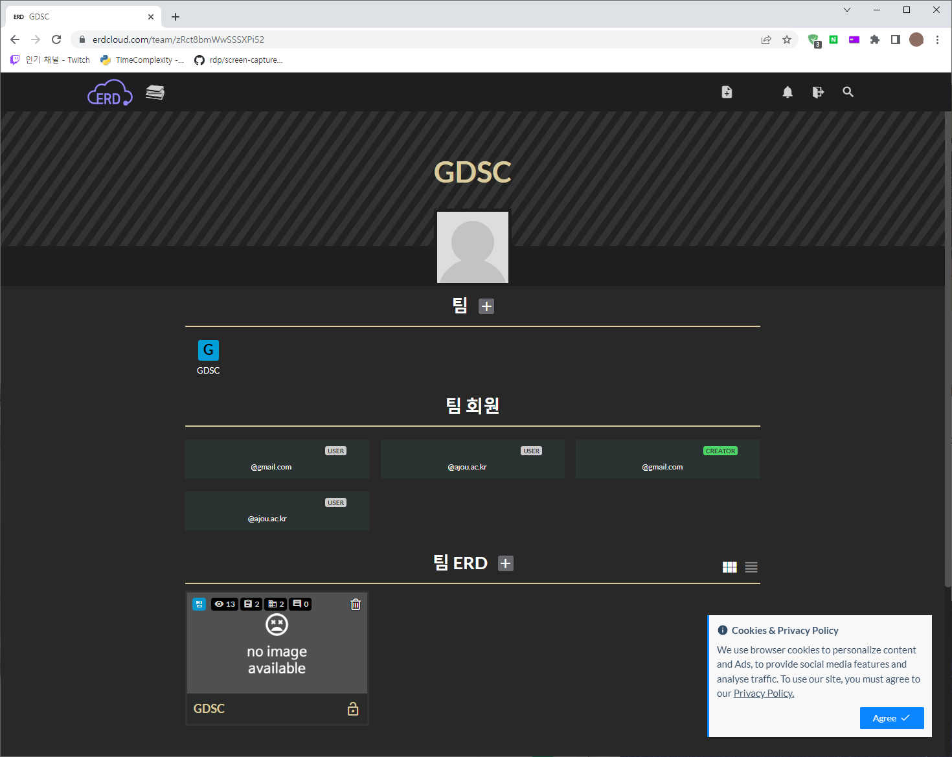Open the TimeComplexity bookmark
The width and height of the screenshot is (952, 757).
point(142,60)
